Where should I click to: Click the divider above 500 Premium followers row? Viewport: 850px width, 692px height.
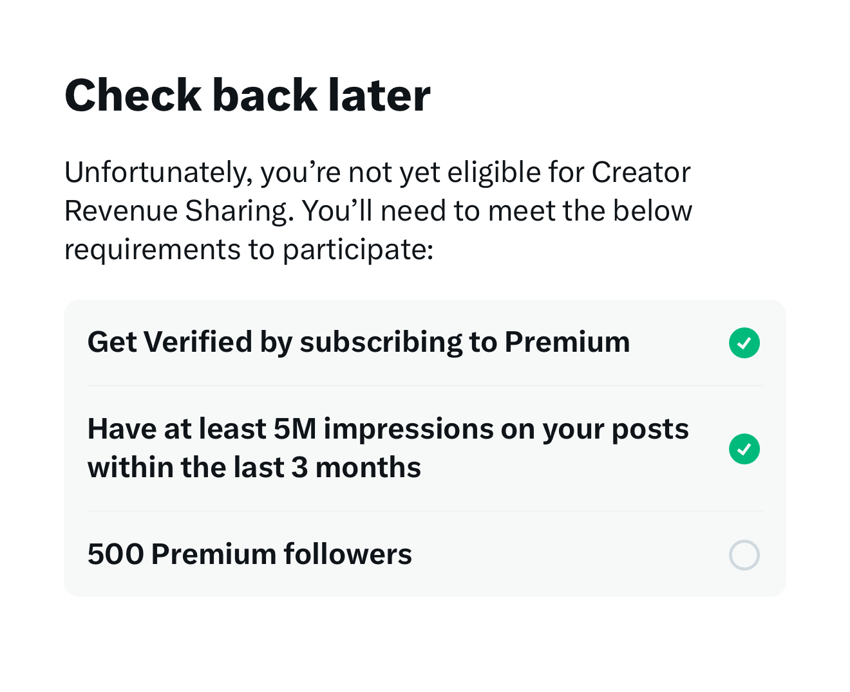click(x=425, y=511)
